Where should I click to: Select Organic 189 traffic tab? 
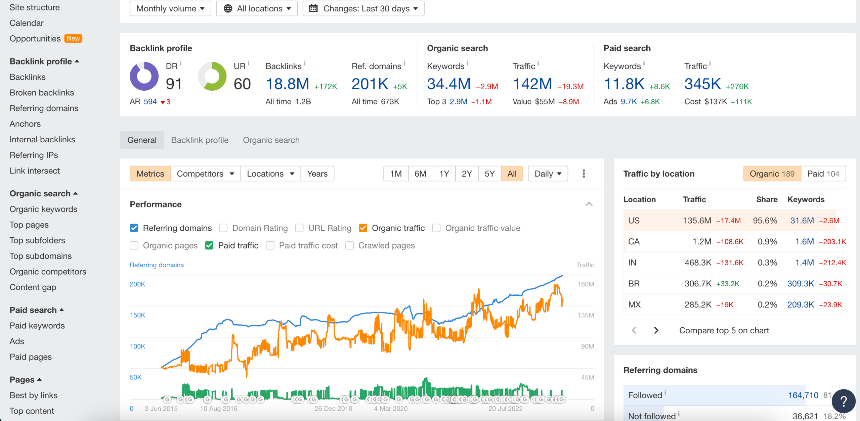click(772, 174)
